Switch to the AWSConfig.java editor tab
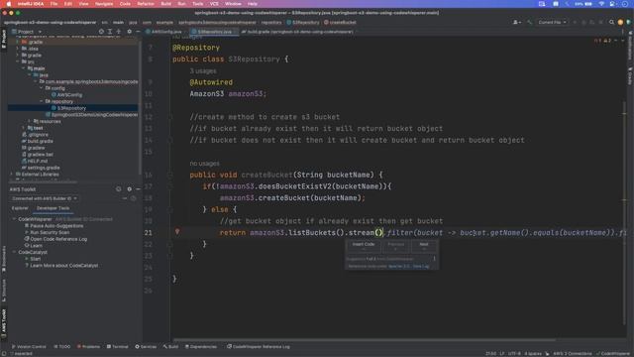 tap(163, 32)
